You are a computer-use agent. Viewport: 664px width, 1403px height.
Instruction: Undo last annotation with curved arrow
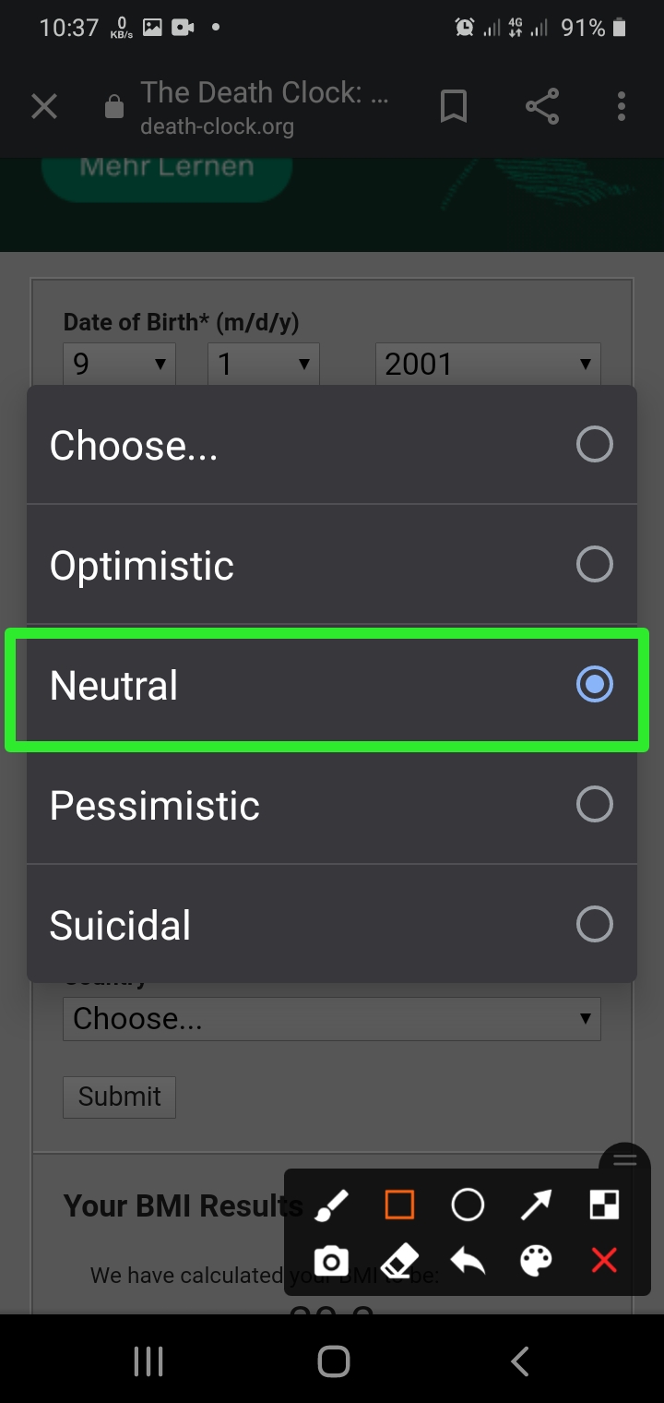[x=468, y=1261]
